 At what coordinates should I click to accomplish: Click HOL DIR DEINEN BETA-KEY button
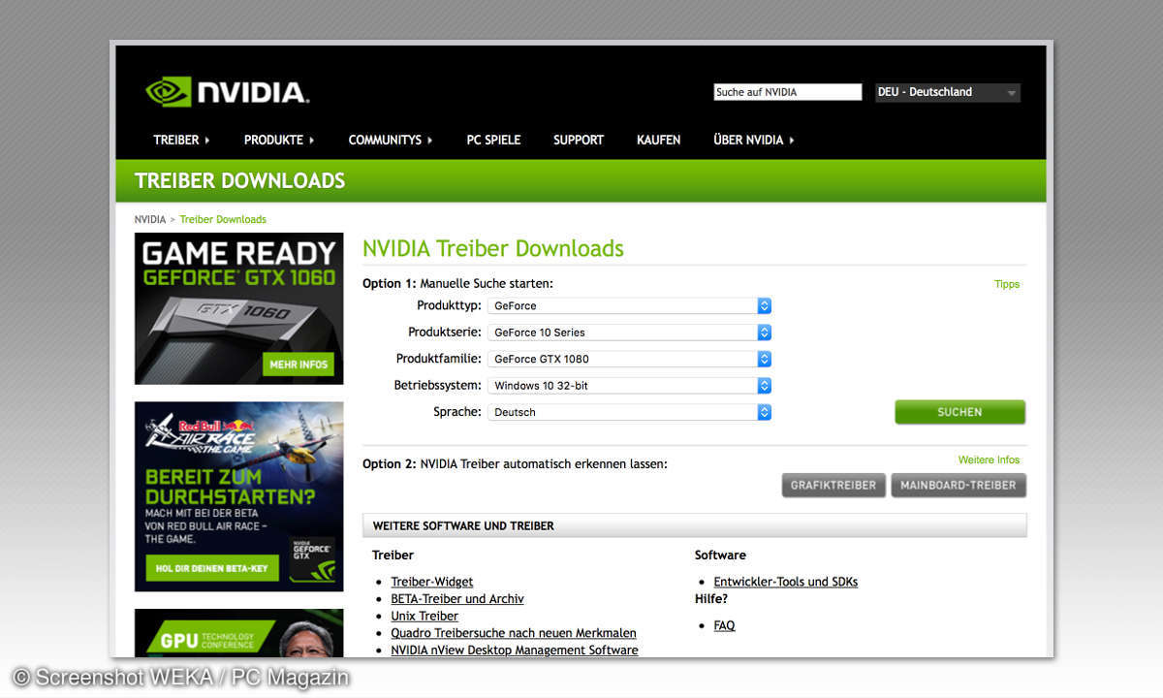(212, 568)
